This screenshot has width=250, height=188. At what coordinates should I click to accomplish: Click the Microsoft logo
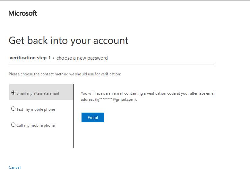pos(23,13)
